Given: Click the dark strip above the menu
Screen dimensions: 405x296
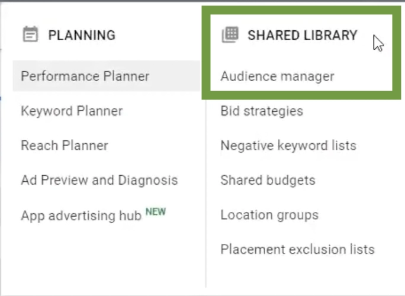Looking at the screenshot, I should tap(202, 1).
